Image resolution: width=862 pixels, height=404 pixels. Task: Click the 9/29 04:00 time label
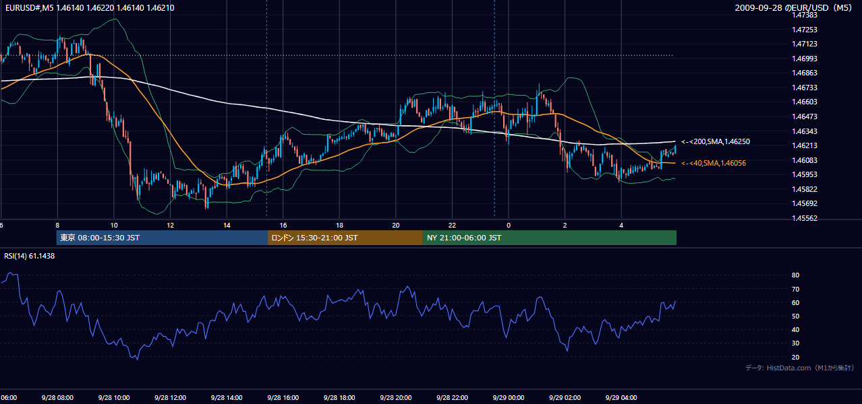622,397
